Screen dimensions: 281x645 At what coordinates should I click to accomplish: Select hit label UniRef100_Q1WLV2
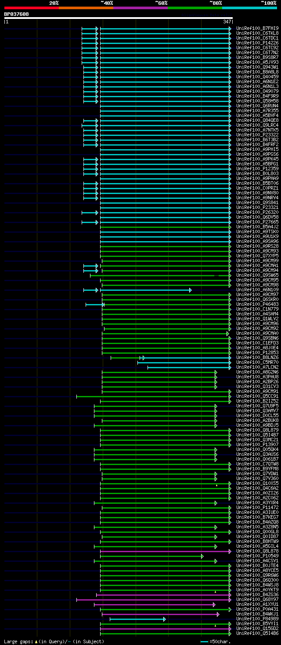click(x=257, y=319)
